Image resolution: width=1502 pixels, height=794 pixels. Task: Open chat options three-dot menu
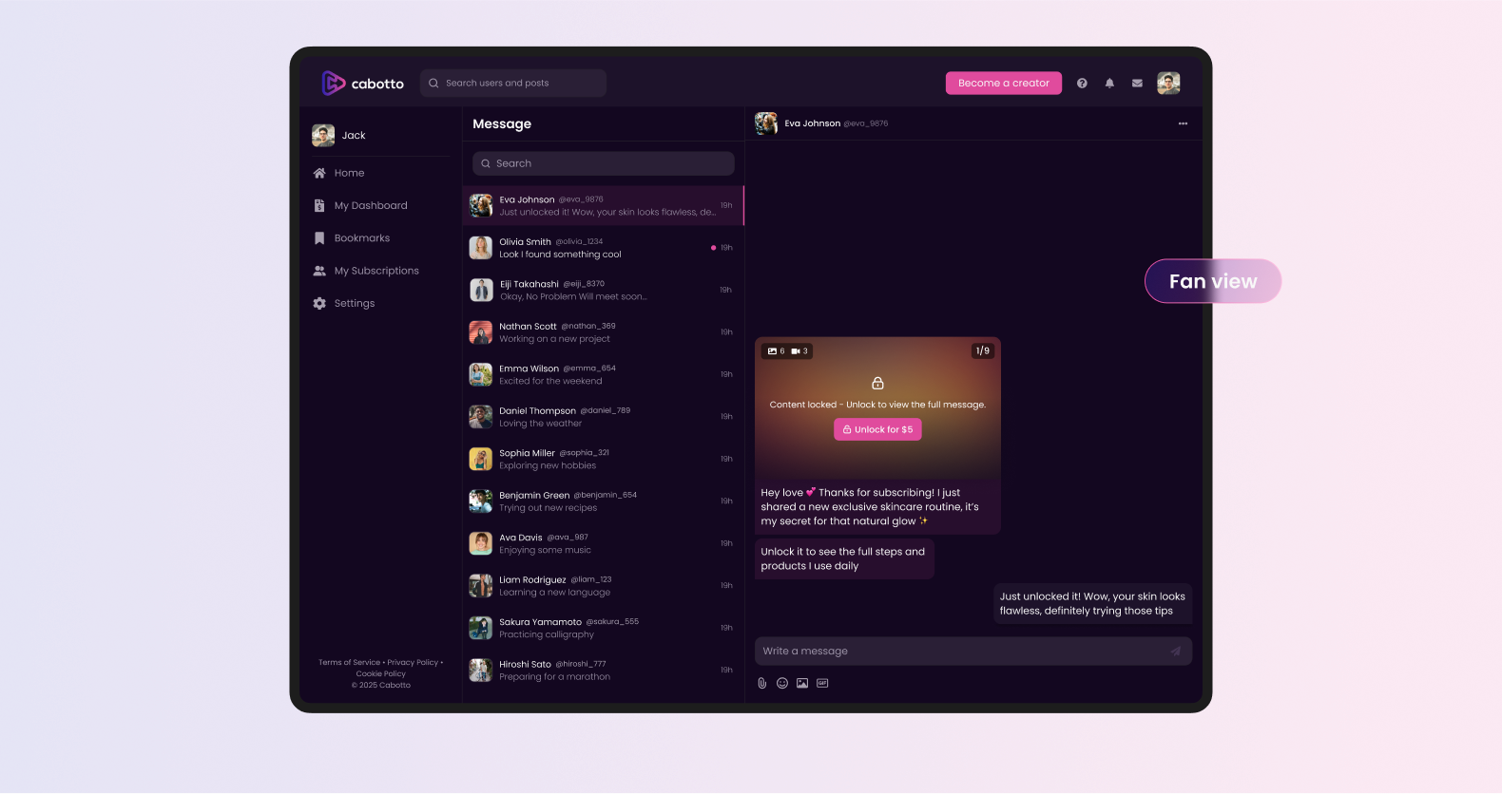[1183, 123]
